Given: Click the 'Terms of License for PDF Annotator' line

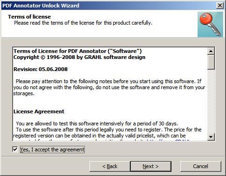Looking at the screenshot, I should (x=77, y=51).
